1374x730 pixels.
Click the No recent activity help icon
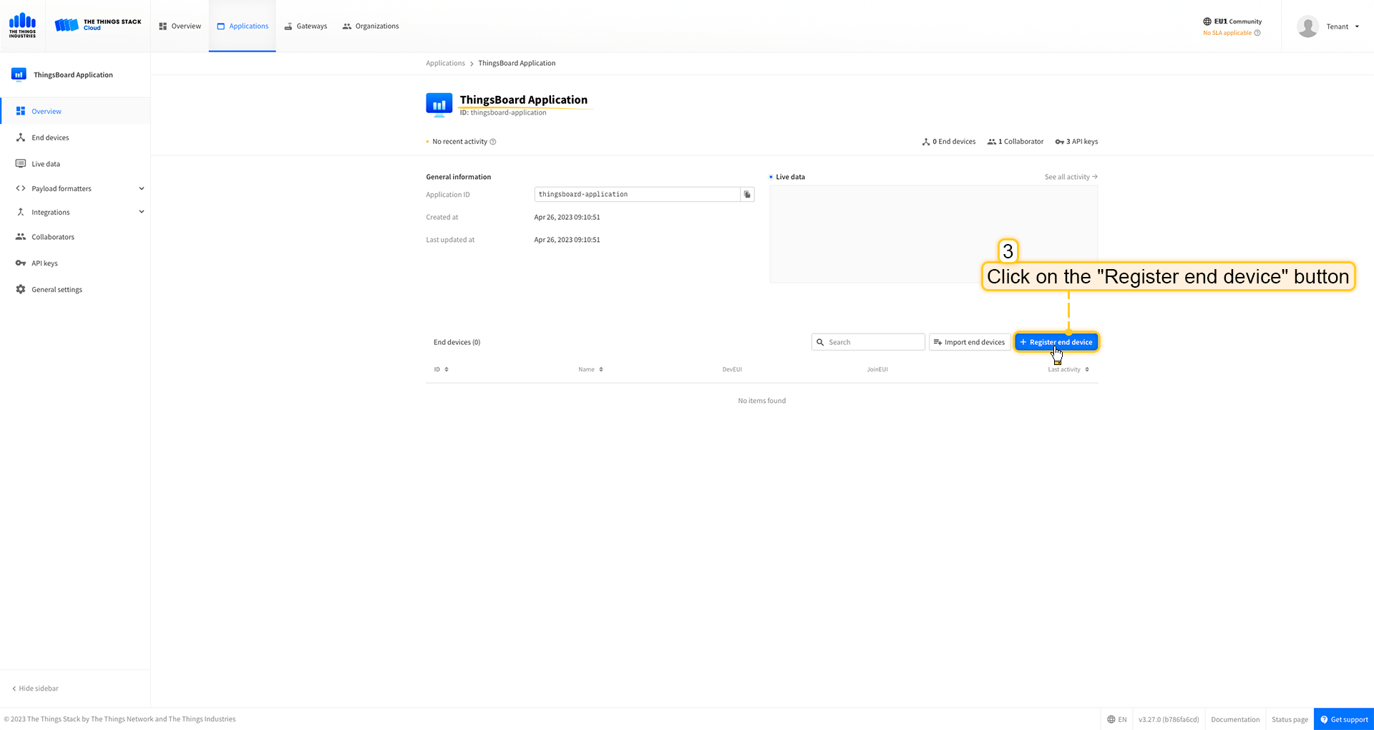[493, 142]
